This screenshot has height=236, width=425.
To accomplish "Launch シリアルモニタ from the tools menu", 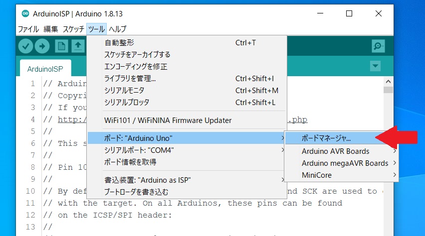I will [x=187, y=91].
